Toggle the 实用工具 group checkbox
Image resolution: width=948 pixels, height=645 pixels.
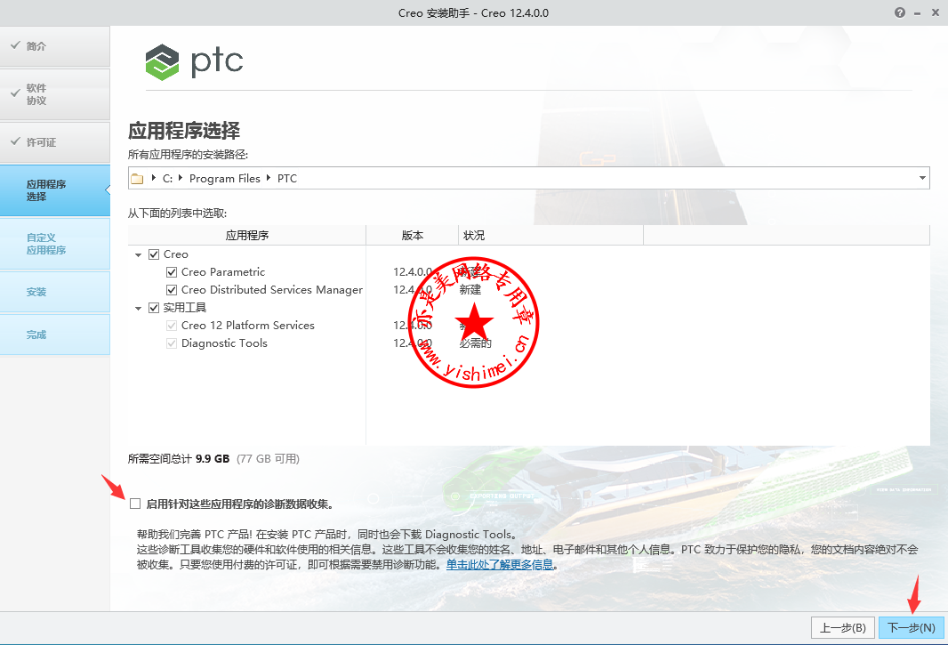coord(154,307)
